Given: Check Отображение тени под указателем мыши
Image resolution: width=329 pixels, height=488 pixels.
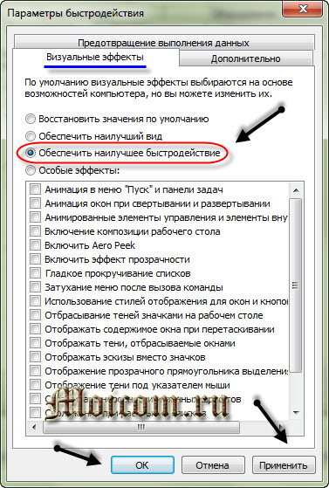Looking at the screenshot, I should [35, 385].
